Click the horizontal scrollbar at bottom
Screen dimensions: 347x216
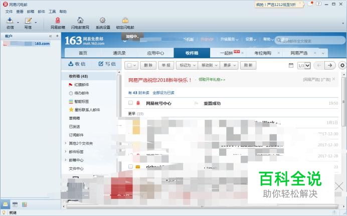[202, 206]
